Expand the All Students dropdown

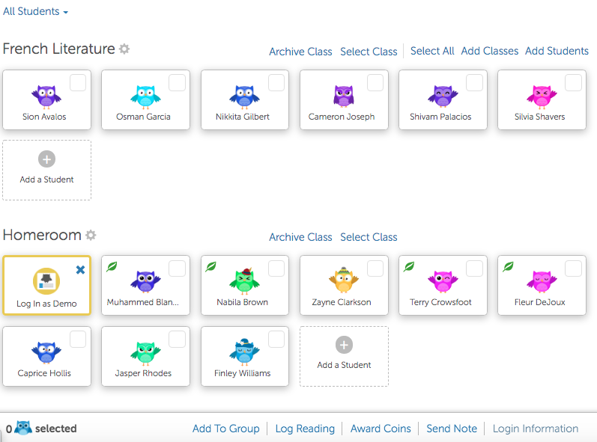[35, 12]
